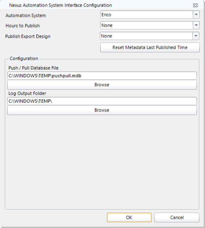Screen dimensions: 205x228
Task: Close the dialog using the X icon
Action: point(196,6)
